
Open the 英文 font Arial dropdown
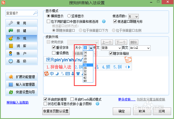click(x=140, y=48)
